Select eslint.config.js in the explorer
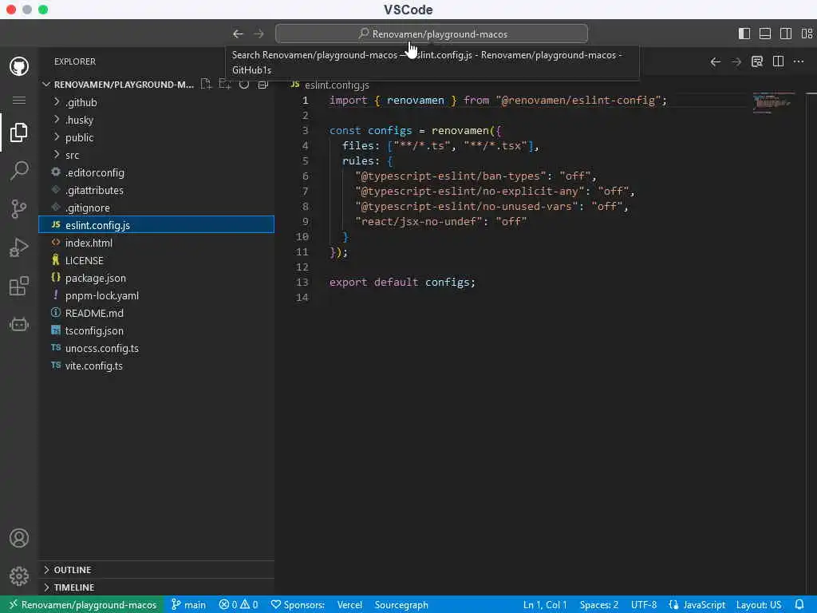The height and width of the screenshot is (613, 817). point(156,225)
